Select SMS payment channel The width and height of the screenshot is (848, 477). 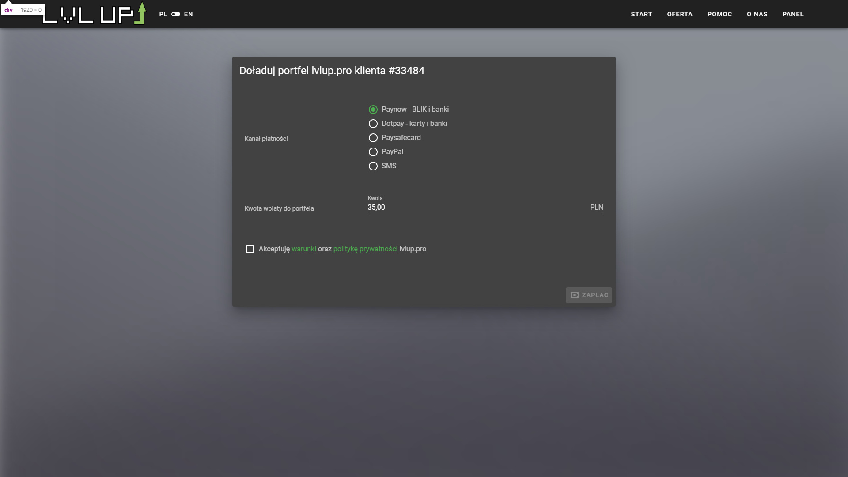(373, 166)
